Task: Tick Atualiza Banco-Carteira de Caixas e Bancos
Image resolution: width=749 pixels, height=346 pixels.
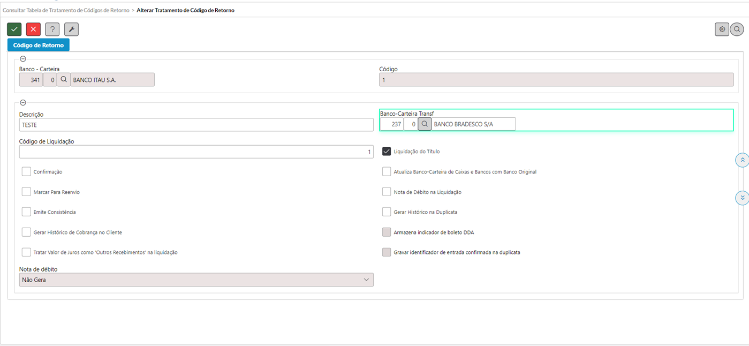Action: [387, 171]
